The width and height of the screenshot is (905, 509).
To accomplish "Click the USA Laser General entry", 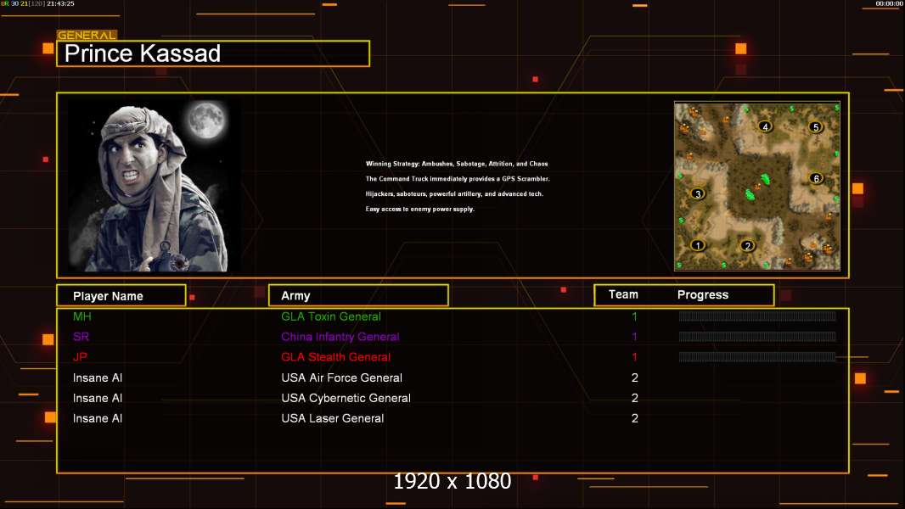I will [333, 418].
